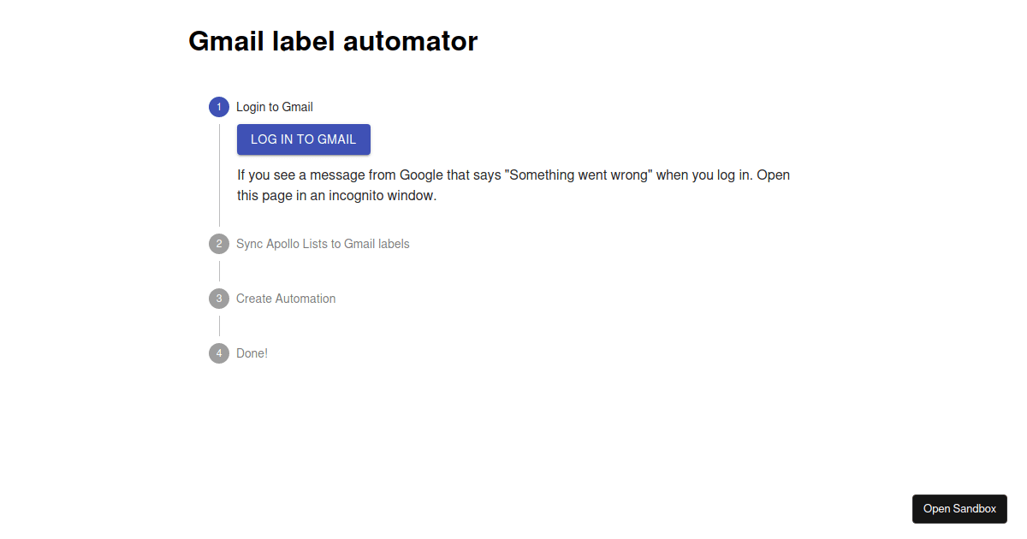
Task: Select the 'Done!' step label
Action: click(252, 352)
